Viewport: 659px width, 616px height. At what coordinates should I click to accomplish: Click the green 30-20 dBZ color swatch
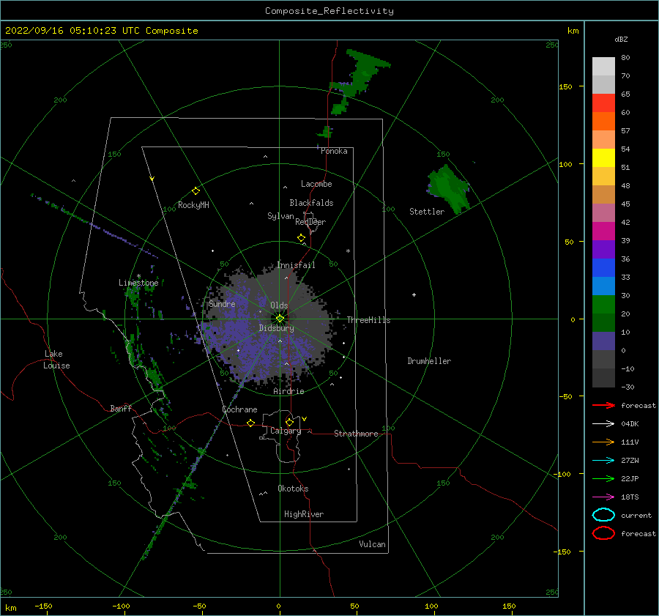[603, 305]
